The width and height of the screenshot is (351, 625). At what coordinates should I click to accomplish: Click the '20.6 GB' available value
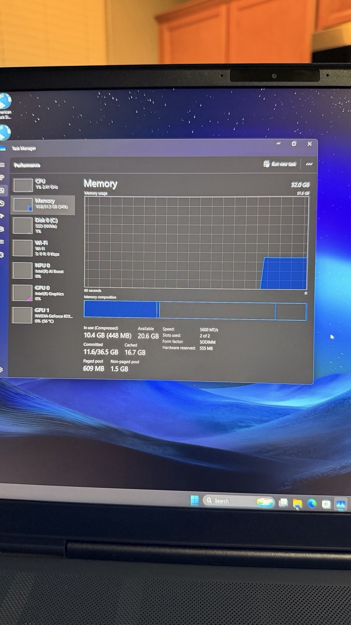pyautogui.click(x=148, y=336)
